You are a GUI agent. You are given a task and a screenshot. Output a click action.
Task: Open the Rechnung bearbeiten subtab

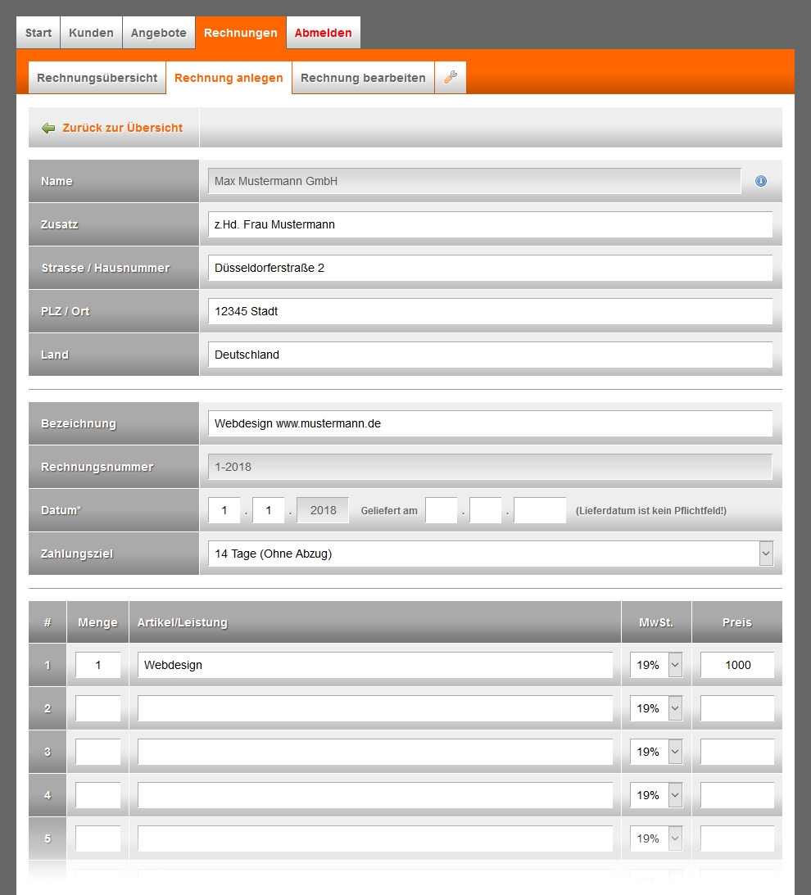[x=363, y=78]
